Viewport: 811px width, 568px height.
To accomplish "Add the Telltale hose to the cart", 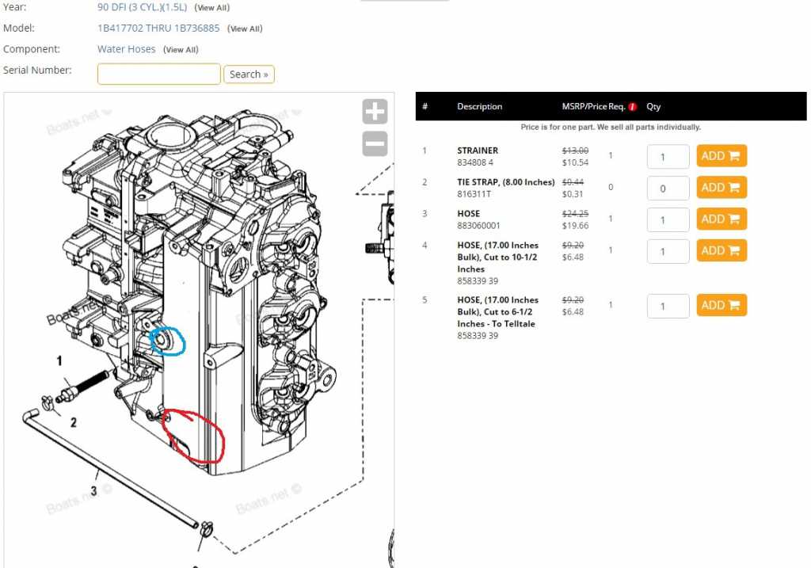I will coord(722,305).
